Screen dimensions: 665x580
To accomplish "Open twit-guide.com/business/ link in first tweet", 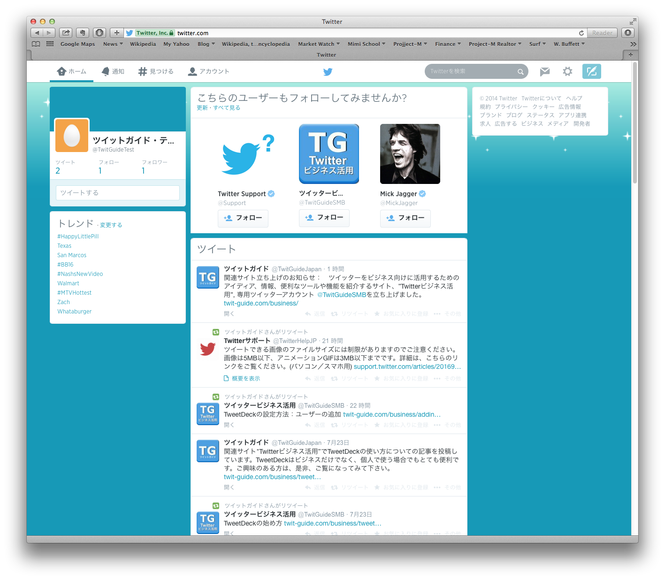I will [x=261, y=304].
